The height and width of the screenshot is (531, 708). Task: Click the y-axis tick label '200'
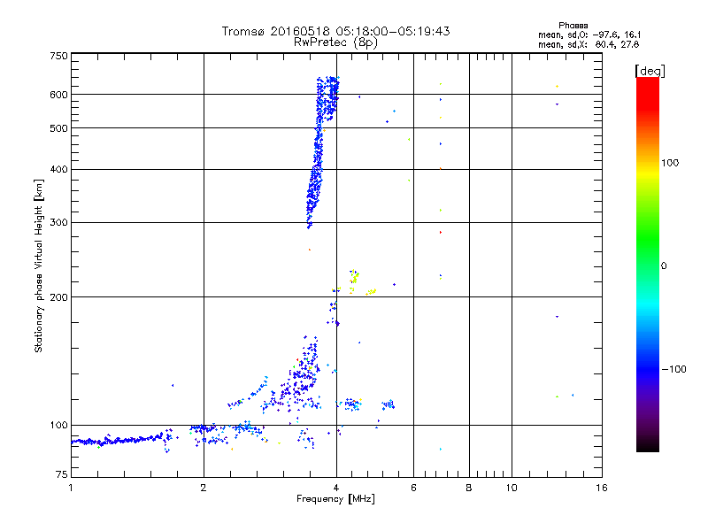(59, 297)
